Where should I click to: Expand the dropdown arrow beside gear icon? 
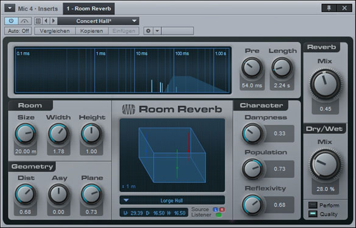click(157, 31)
